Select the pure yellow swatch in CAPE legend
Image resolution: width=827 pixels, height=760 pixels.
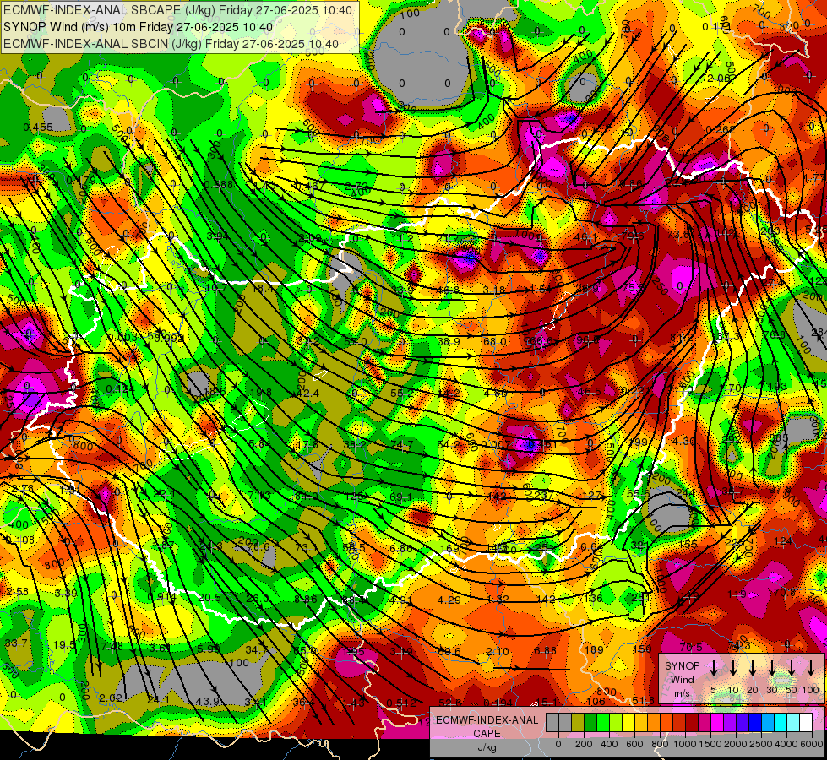coord(628,723)
